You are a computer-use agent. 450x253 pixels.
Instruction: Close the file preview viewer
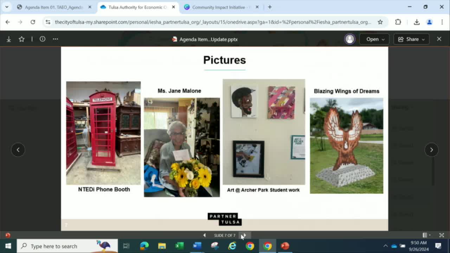pyautogui.click(x=439, y=39)
